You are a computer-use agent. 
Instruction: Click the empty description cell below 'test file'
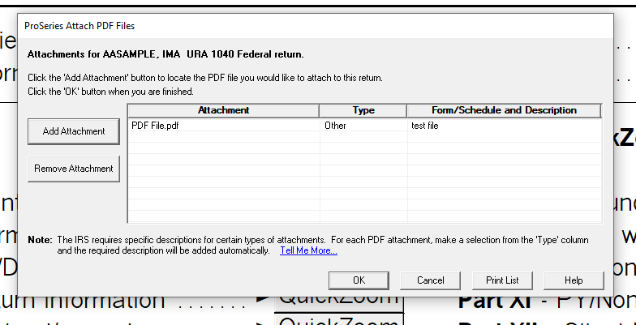point(503,138)
